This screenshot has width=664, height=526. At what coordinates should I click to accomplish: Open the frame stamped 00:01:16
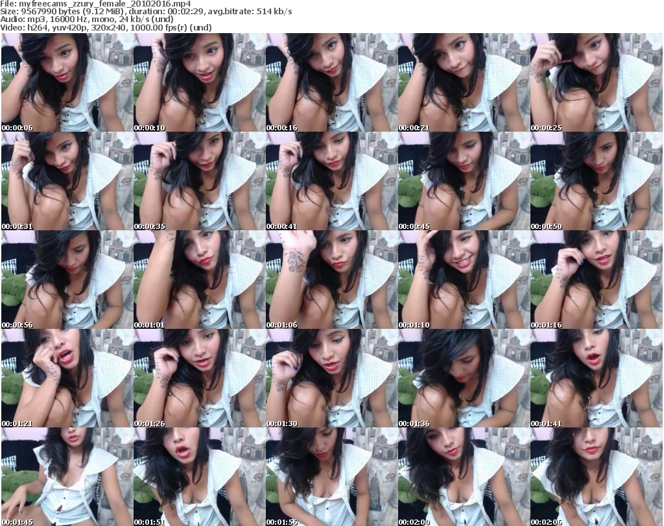pyautogui.click(x=597, y=280)
